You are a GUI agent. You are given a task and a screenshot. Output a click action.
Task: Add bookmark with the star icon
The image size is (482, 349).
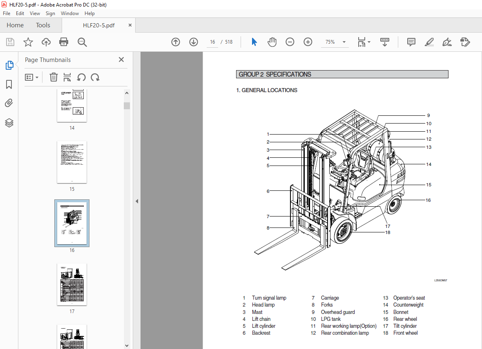tap(28, 42)
